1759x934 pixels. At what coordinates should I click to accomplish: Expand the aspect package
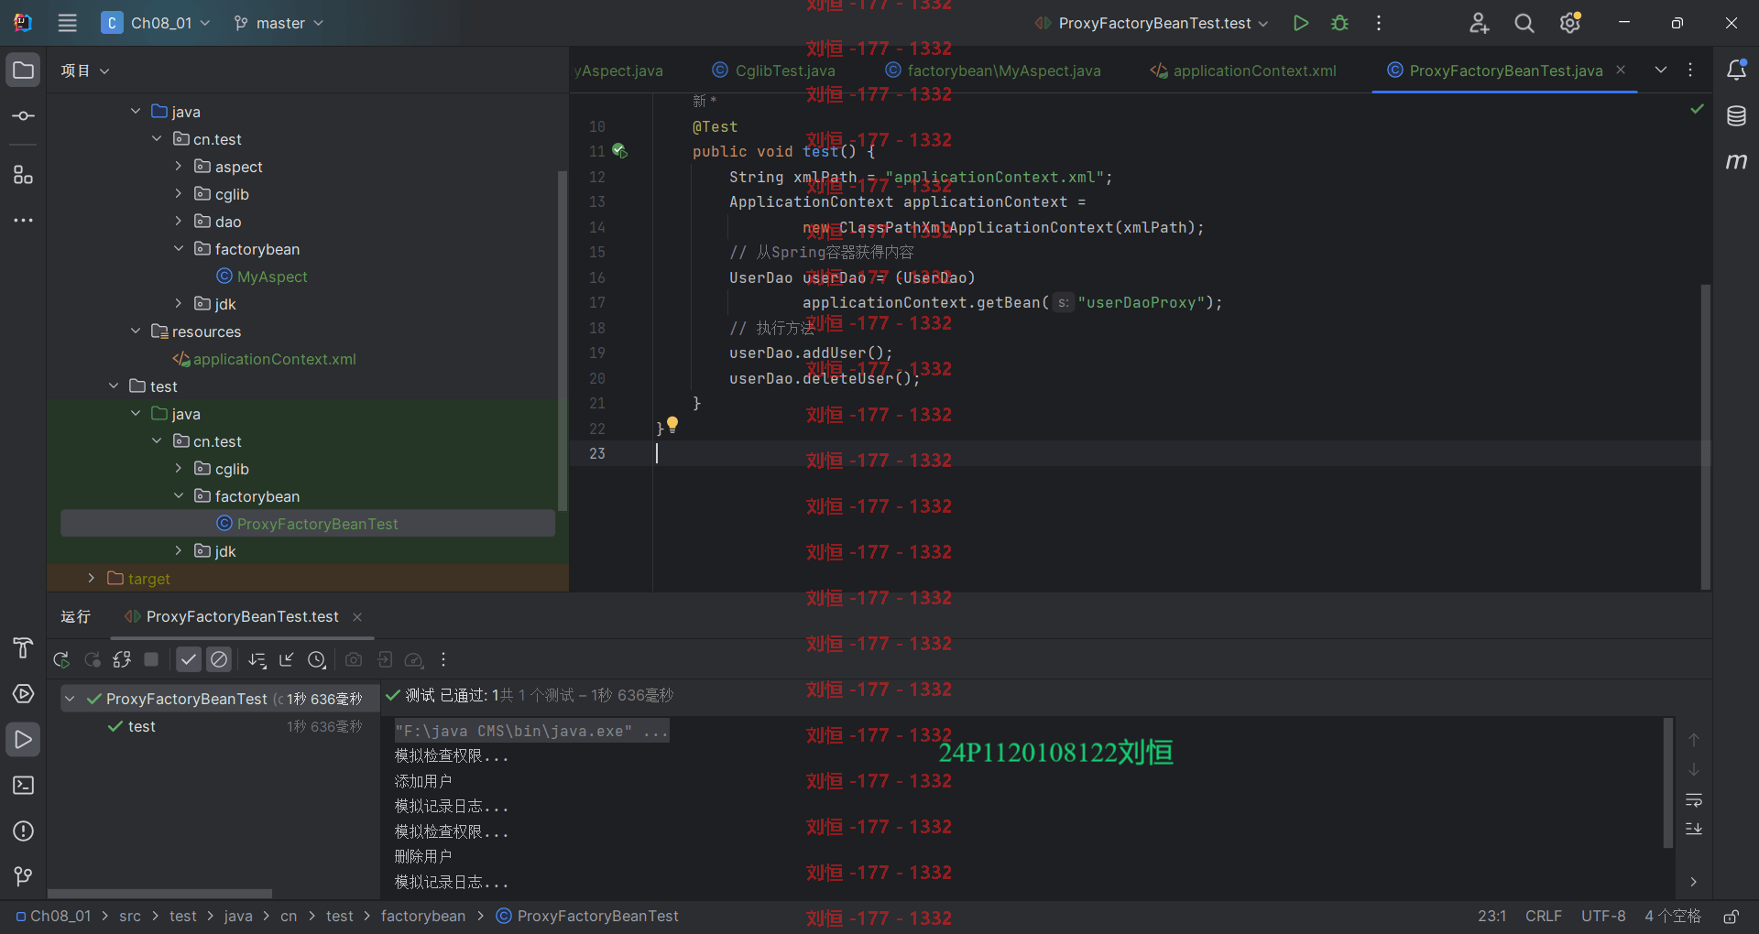pyautogui.click(x=179, y=166)
